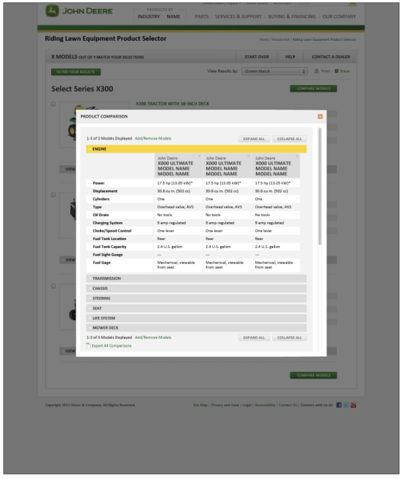Expand the CHASSIS section
404x479 pixels.
(196, 289)
